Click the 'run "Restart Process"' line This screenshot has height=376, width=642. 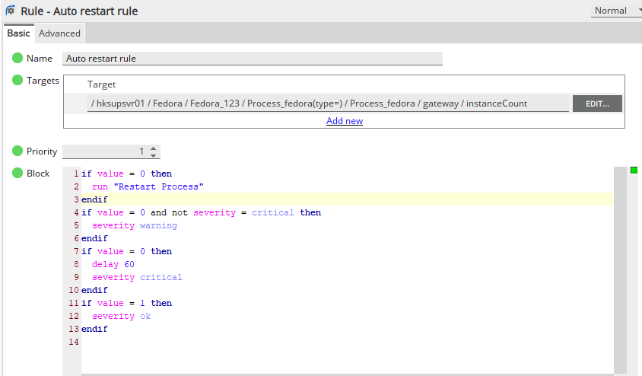point(148,186)
